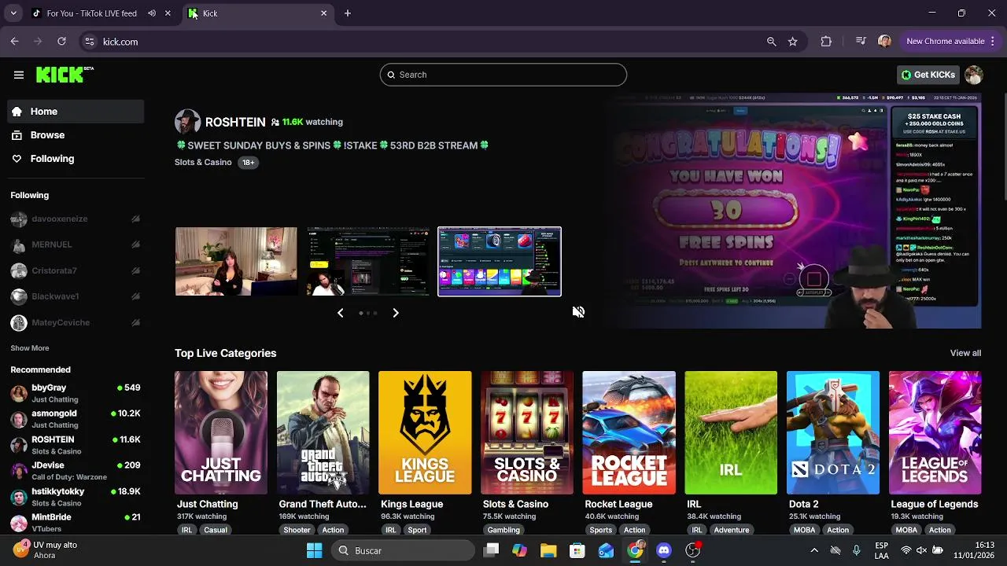Open Grand Theft Auto V category card
This screenshot has width=1007, height=566.
click(323, 432)
